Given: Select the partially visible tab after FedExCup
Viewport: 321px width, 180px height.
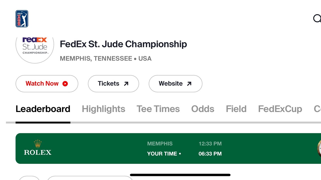Looking at the screenshot, I should pyautogui.click(x=317, y=109).
